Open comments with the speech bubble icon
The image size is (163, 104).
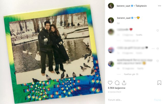click(117, 83)
